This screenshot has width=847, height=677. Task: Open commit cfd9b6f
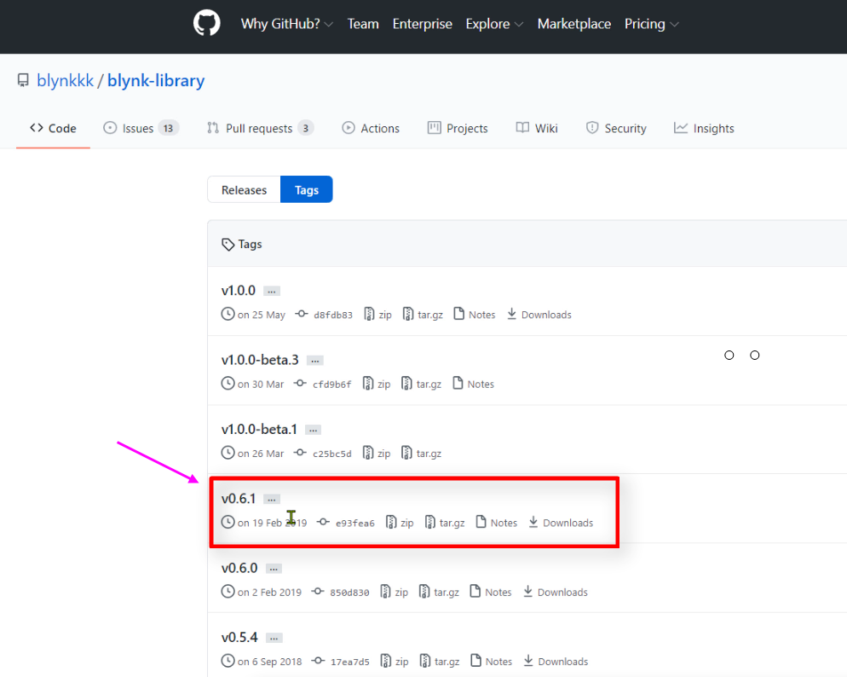pyautogui.click(x=322, y=385)
